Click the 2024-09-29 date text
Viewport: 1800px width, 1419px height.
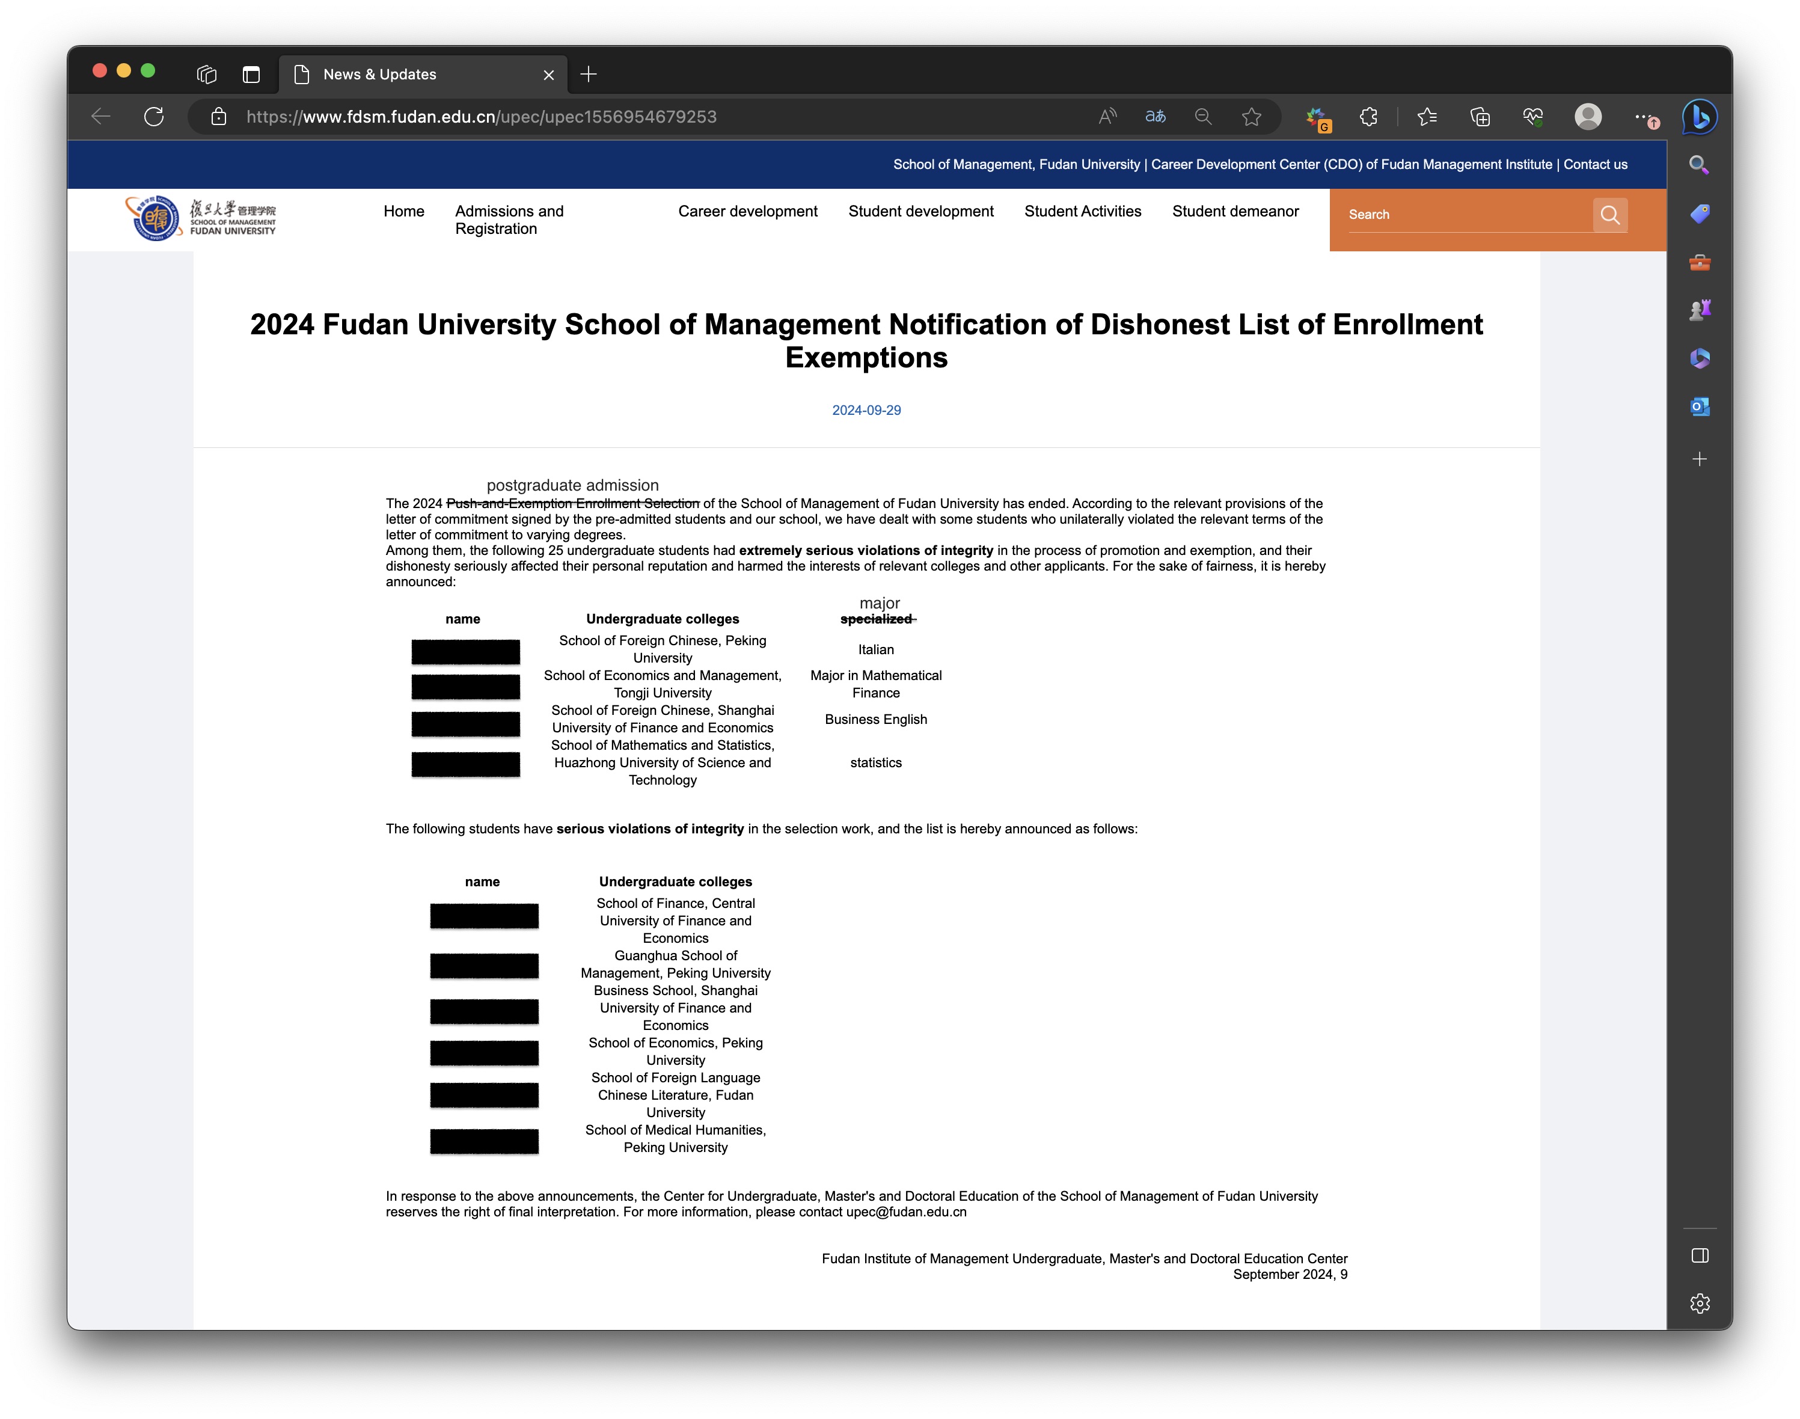[866, 411]
